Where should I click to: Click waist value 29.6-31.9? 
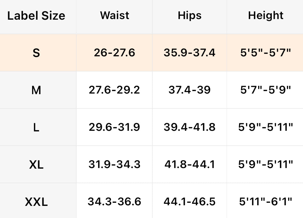(115, 127)
